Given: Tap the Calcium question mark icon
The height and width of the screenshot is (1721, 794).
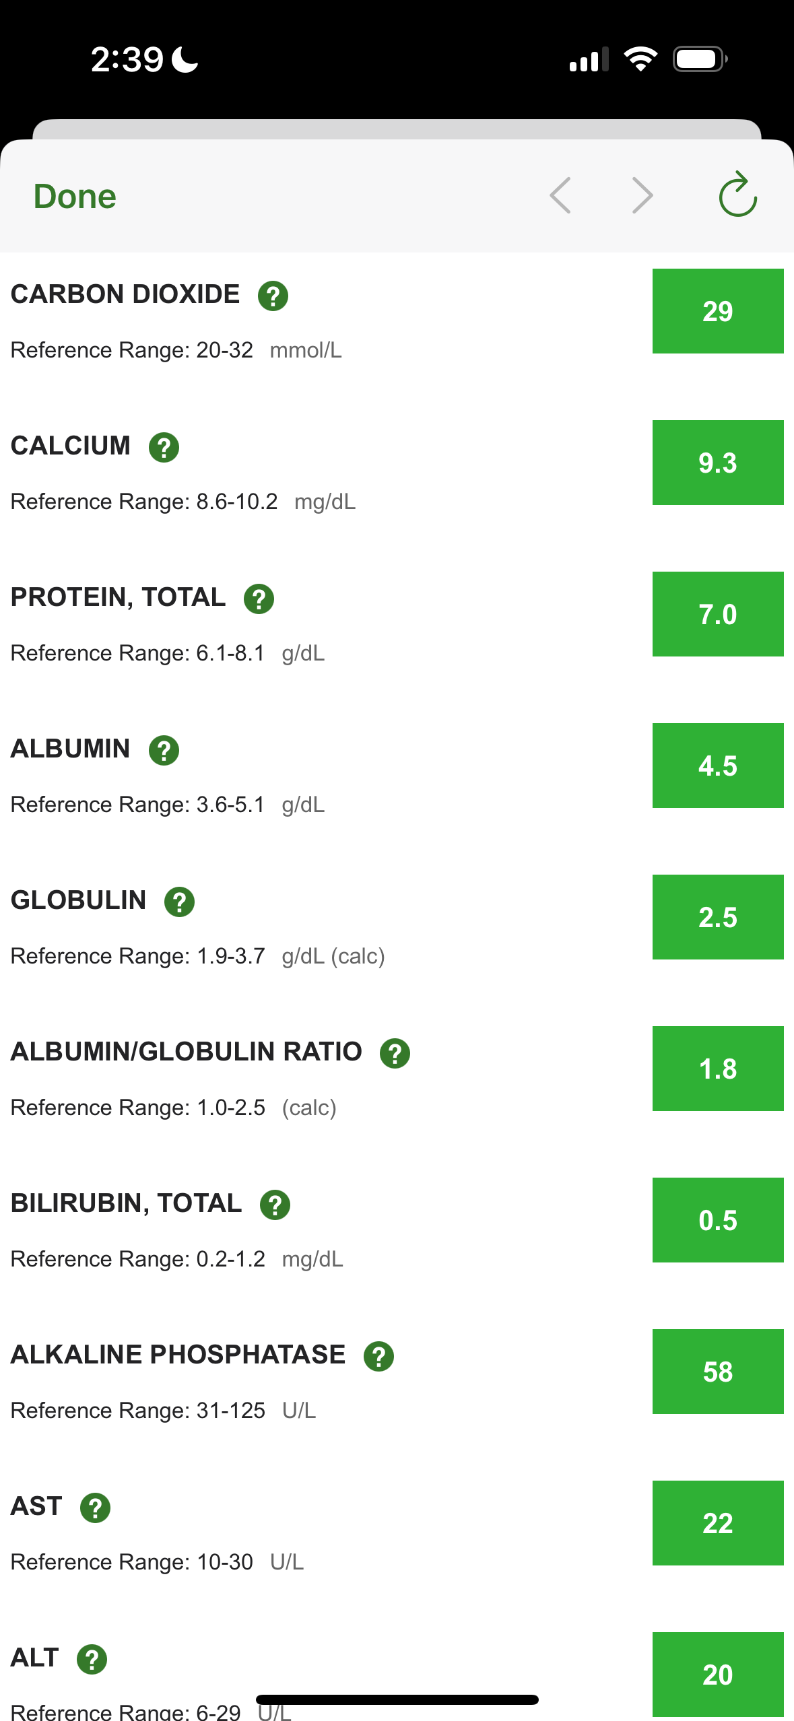Looking at the screenshot, I should click(164, 447).
